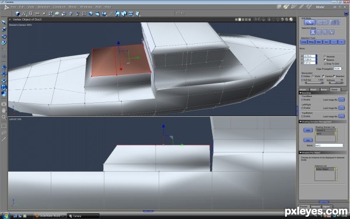Click the download-arrow sphere icon in top toolbar
This screenshot has height=219, width=350.
point(104,13)
